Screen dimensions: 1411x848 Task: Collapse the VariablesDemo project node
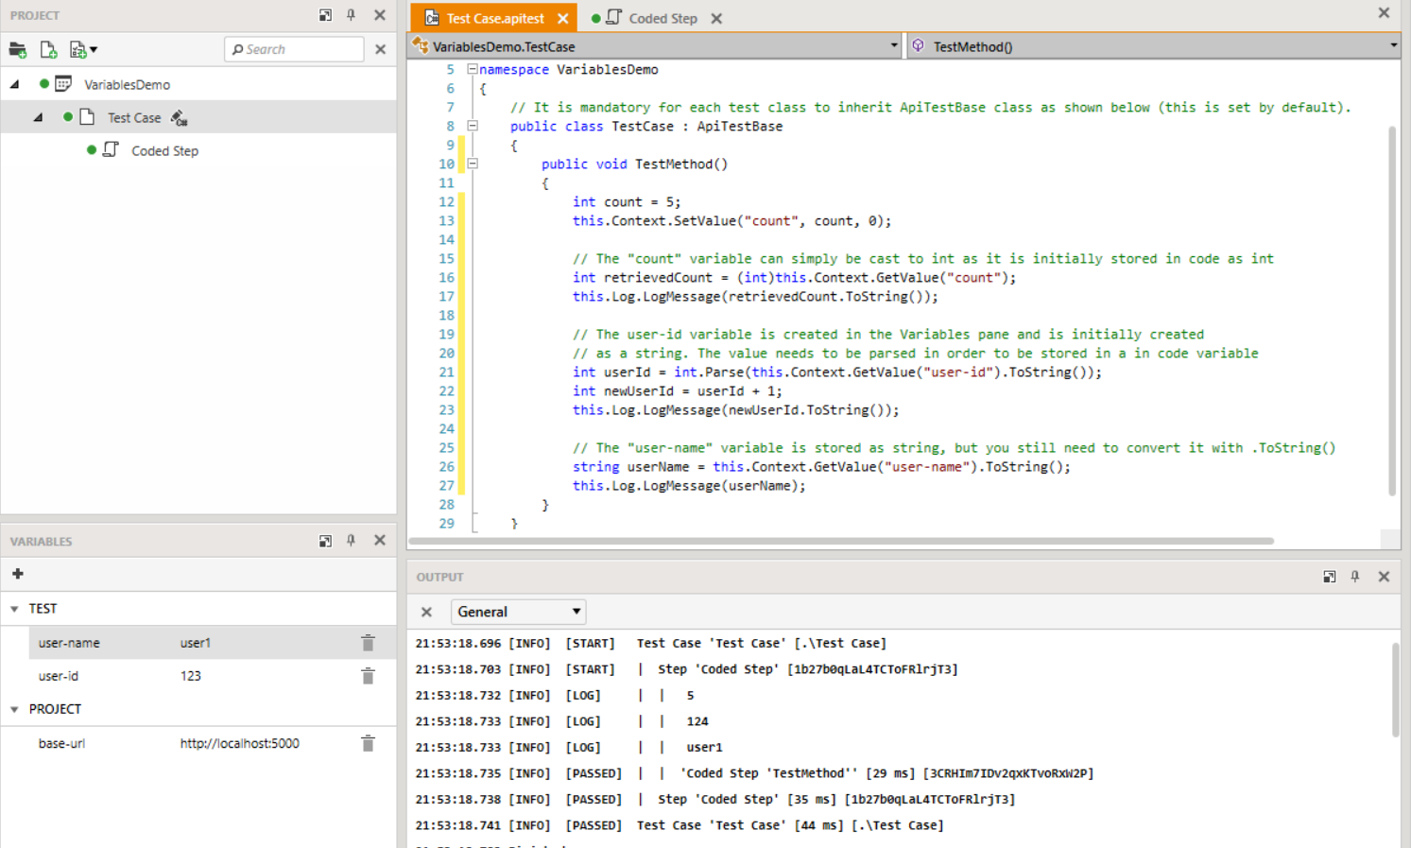pyautogui.click(x=15, y=84)
